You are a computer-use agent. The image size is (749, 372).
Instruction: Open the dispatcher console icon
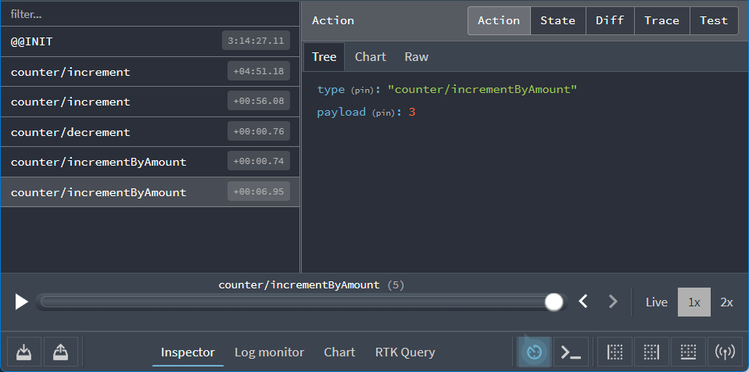(572, 352)
